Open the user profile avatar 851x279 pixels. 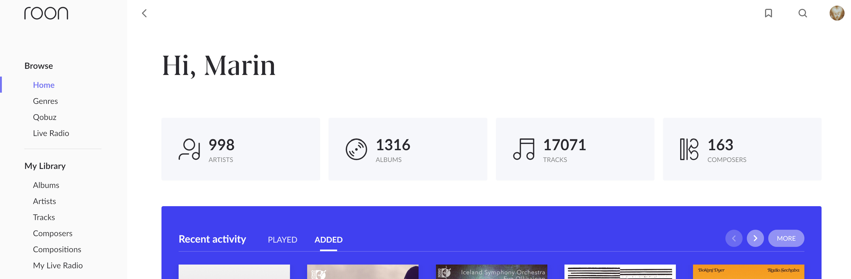tap(837, 13)
